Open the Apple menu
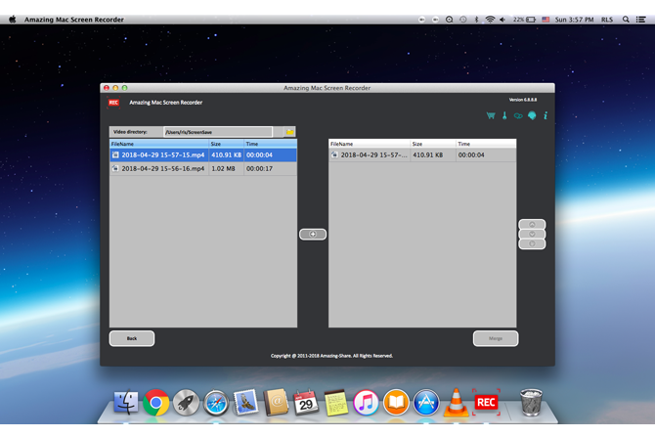This screenshot has height=437, width=655. coord(13,20)
